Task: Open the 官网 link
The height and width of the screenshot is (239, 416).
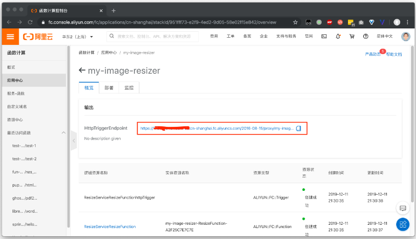Action: coord(308,36)
